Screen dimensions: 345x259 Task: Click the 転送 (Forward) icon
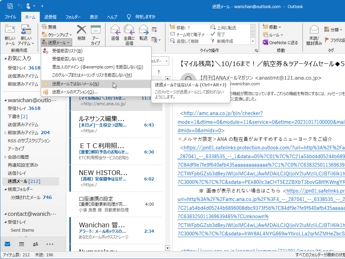tap(144, 32)
